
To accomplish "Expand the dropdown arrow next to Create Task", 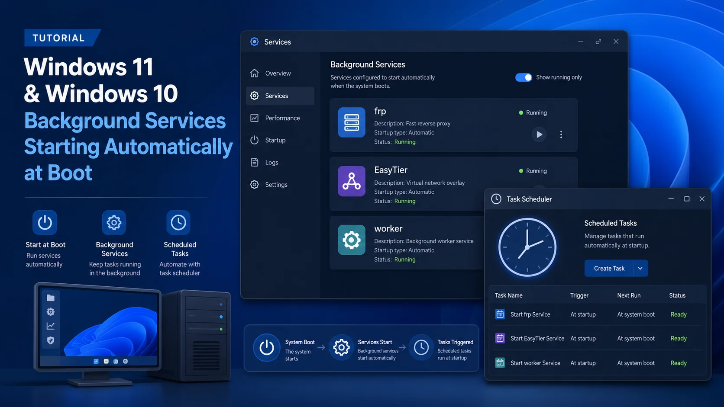I will pos(640,268).
